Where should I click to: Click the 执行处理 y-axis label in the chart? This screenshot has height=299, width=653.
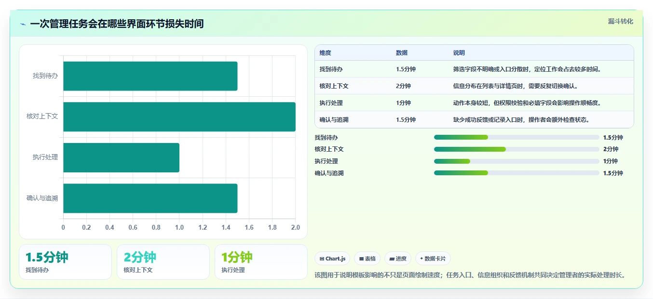click(x=45, y=157)
